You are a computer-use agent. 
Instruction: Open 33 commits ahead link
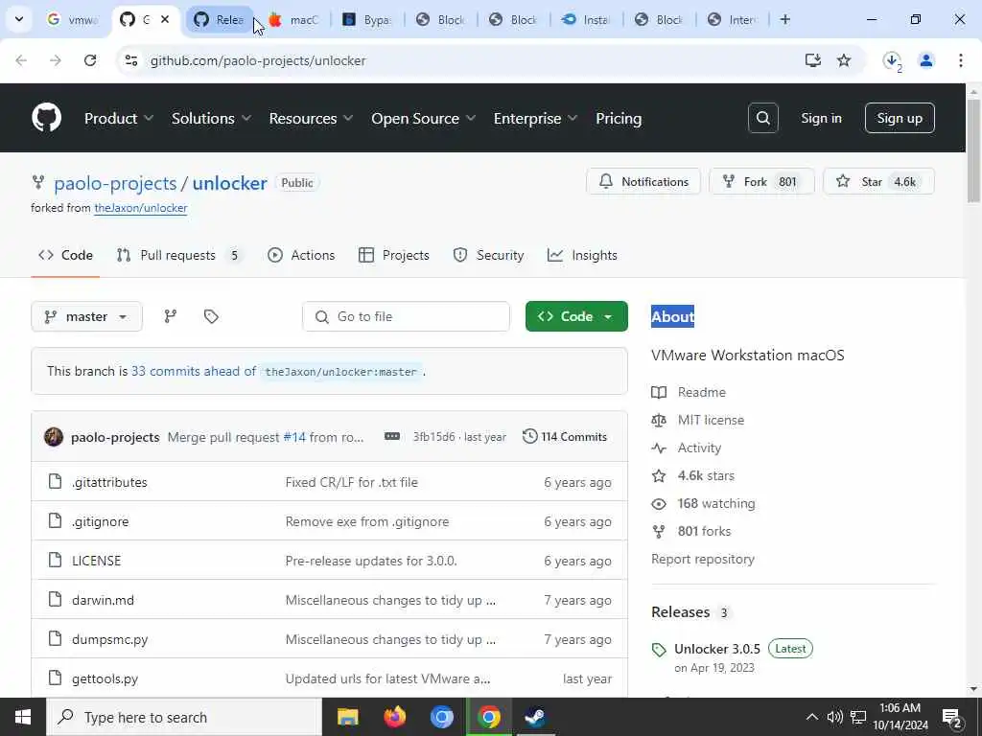click(x=194, y=371)
